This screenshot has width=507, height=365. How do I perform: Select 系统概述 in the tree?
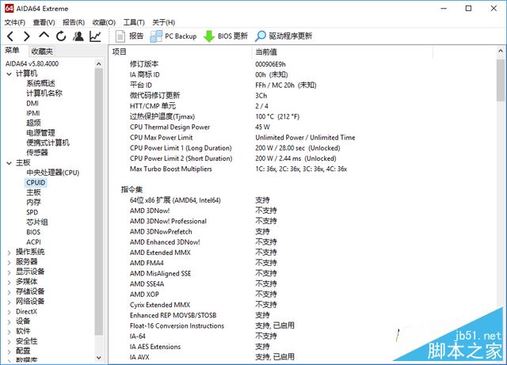point(40,83)
